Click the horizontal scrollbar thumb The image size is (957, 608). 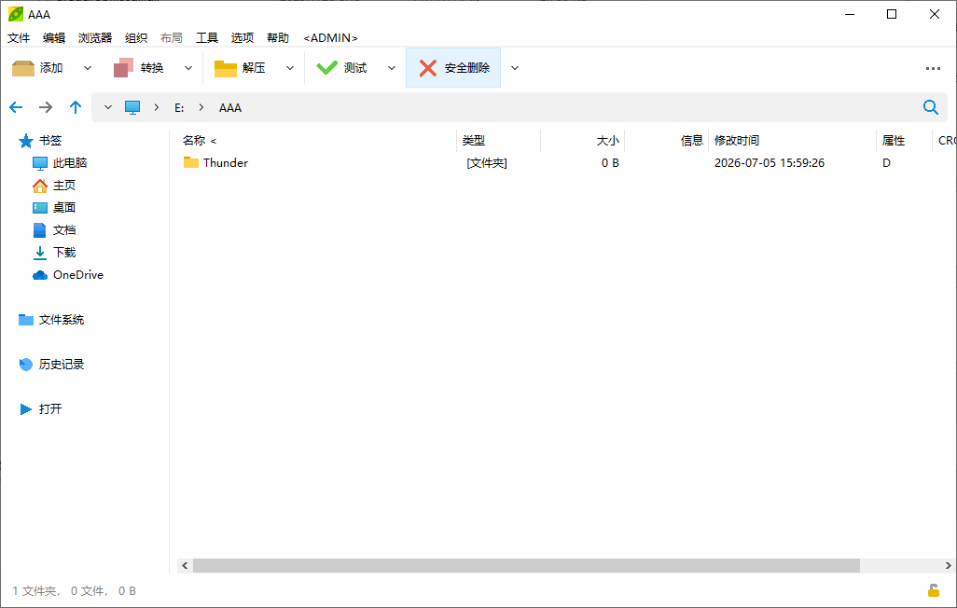[526, 566]
